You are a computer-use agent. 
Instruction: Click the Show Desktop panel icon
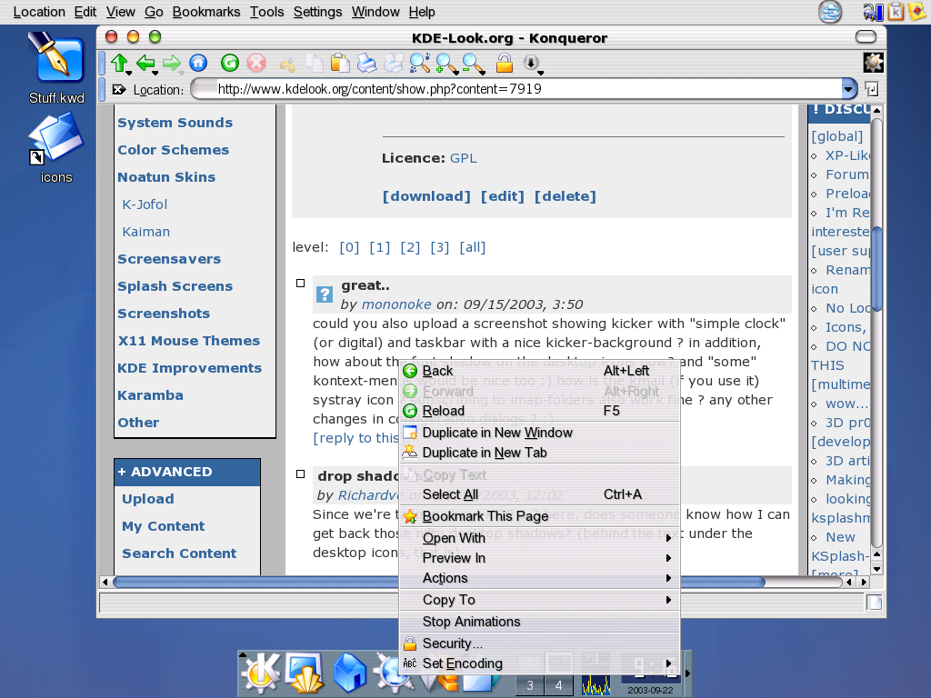[305, 673]
